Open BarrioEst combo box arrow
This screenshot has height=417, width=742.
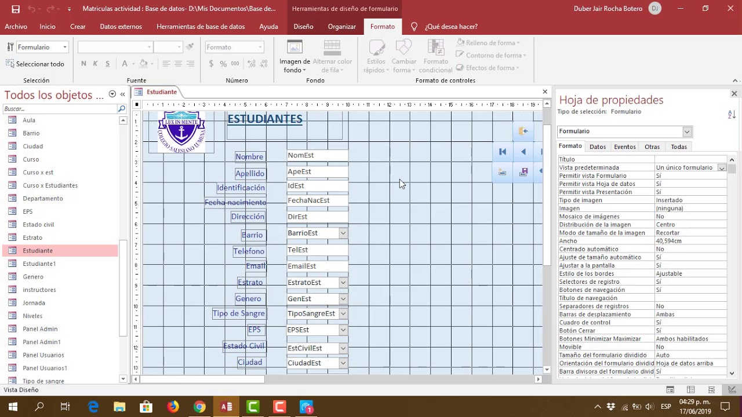343,233
